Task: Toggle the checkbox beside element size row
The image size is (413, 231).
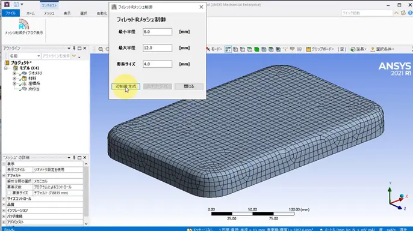Action: 10,193
